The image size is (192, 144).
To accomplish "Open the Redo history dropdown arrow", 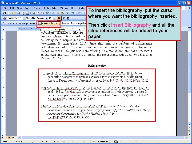I will tap(83, 13).
